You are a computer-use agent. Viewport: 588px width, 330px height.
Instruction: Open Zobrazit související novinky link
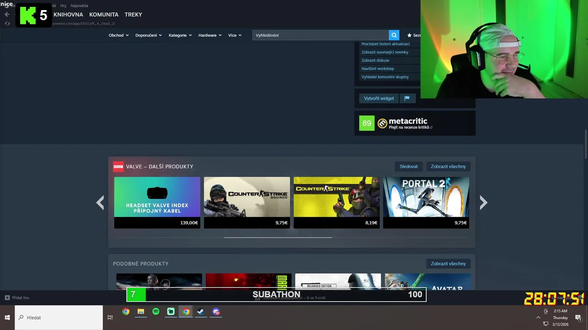(x=384, y=52)
